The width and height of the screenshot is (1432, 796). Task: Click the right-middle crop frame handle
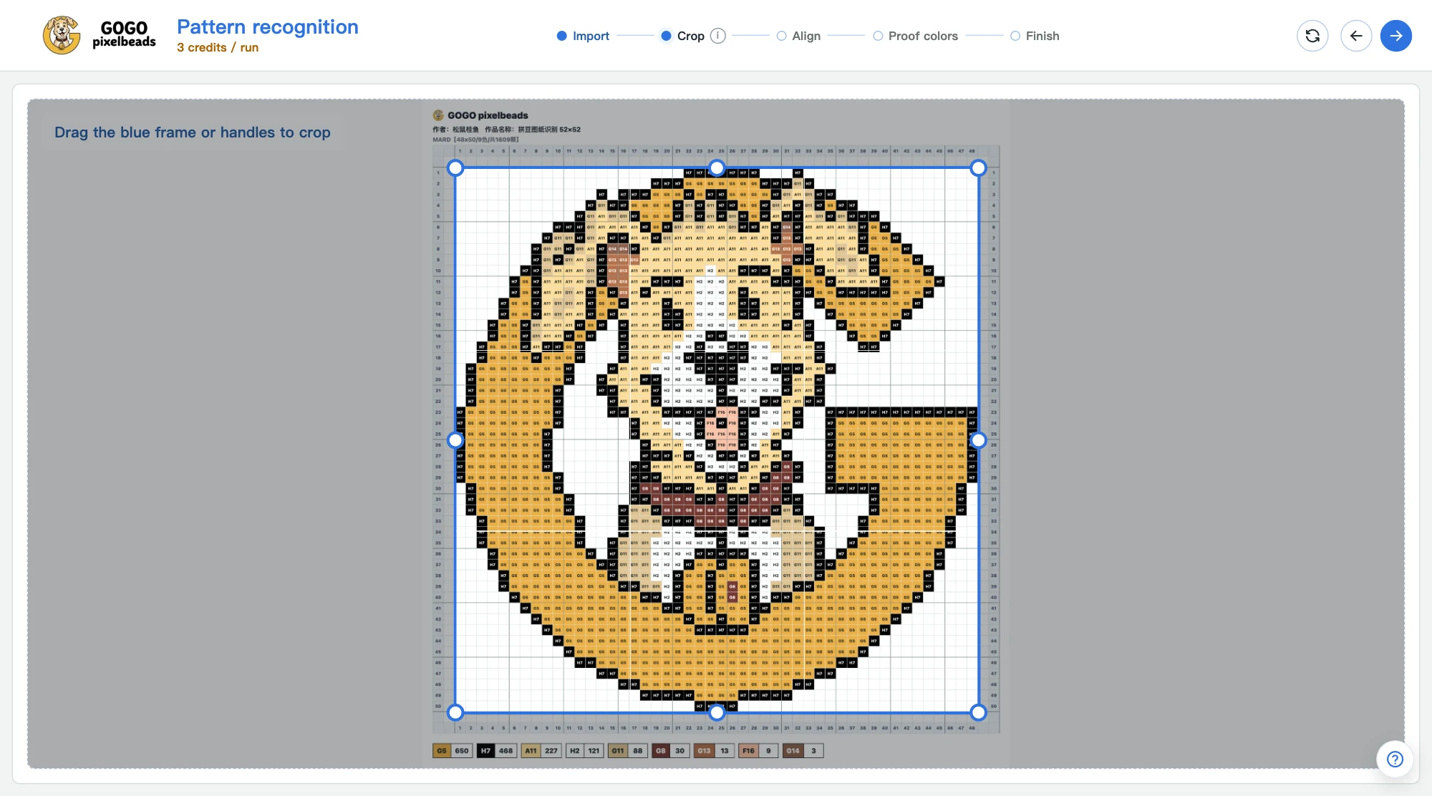(978, 440)
